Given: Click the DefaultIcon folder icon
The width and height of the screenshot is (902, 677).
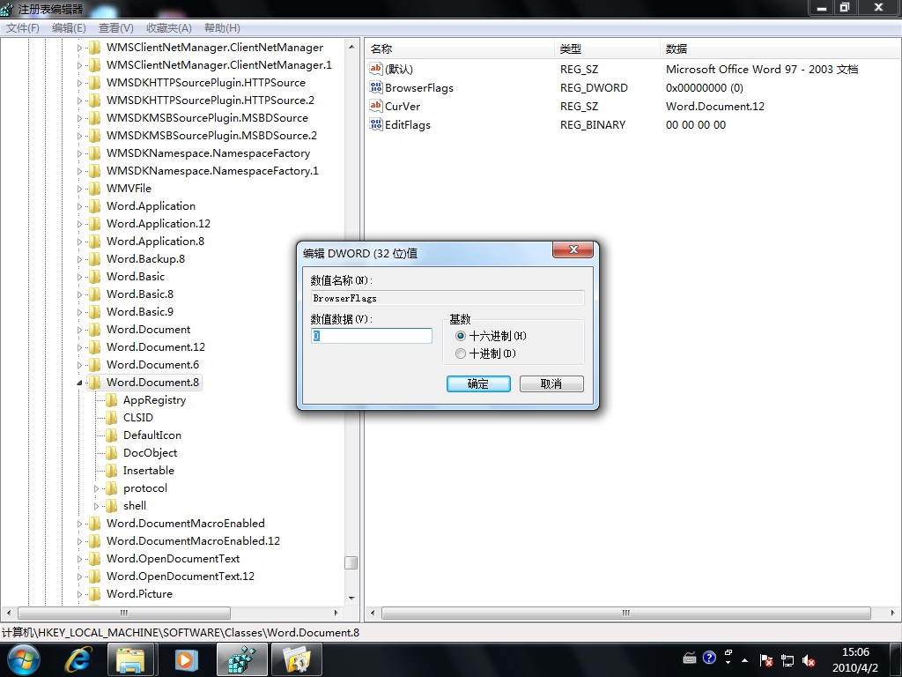Looking at the screenshot, I should pyautogui.click(x=111, y=435).
